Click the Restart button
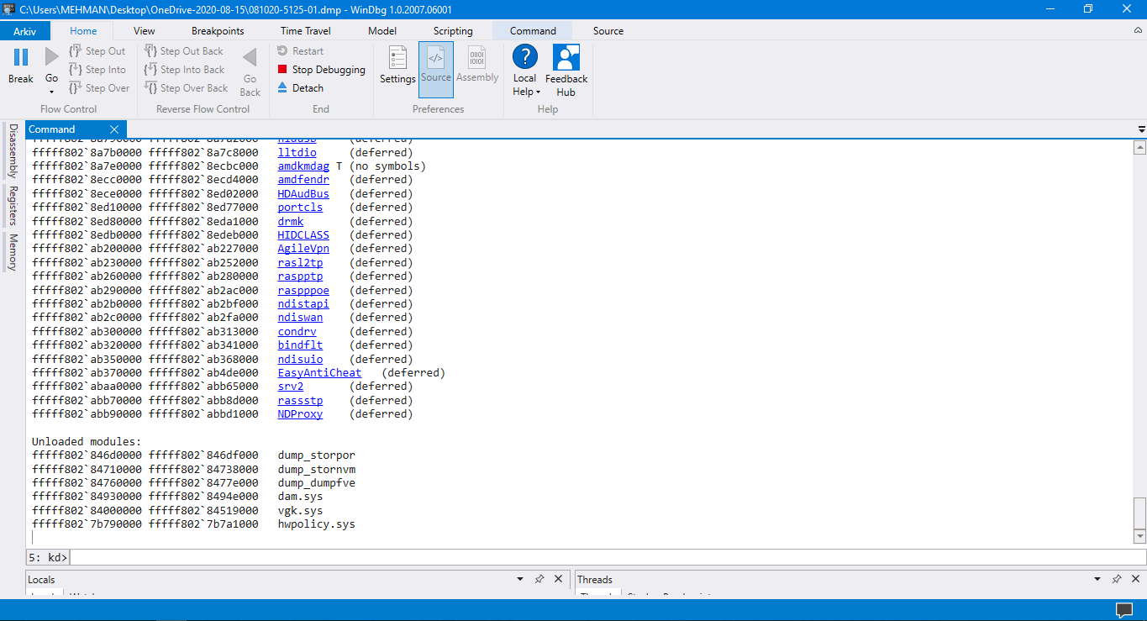This screenshot has height=621, width=1147. pos(301,51)
